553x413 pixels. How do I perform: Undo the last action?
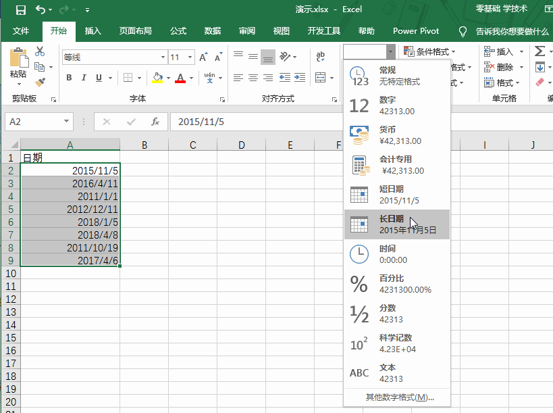pyautogui.click(x=41, y=10)
